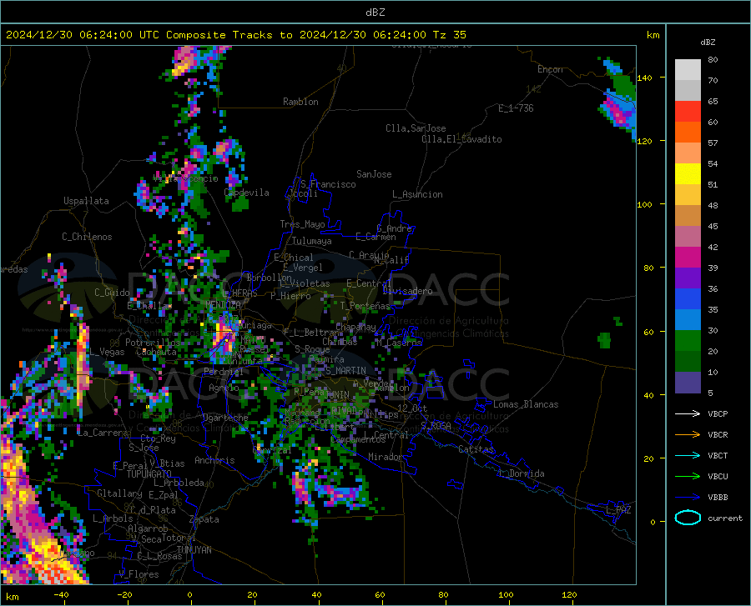Click the green VBCU arrow icon
Image resolution: width=751 pixels, height=606 pixels.
[688, 476]
